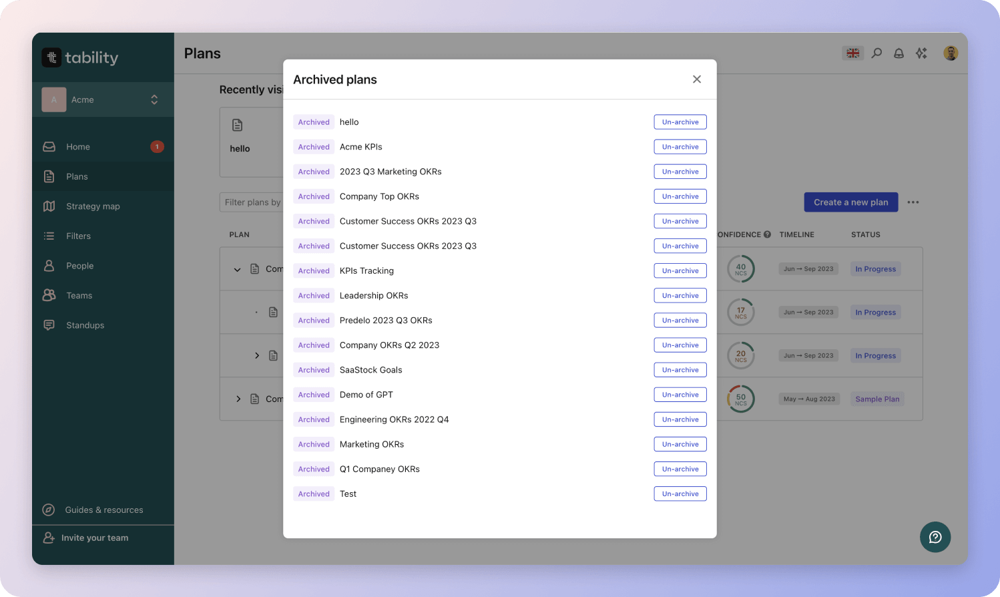Screen dimensions: 1000x597
Task: Collapse the first expanded plan row chevron
Action: 237,270
